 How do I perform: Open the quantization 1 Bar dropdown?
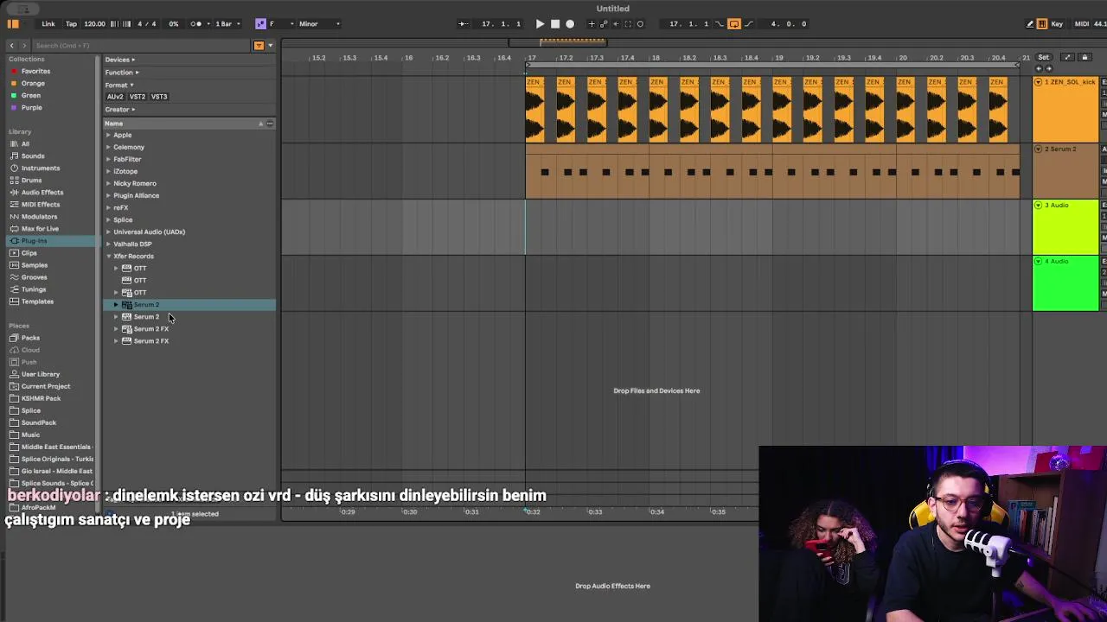(x=227, y=23)
